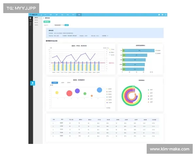Click the first column header of the data table
This screenshot has width=196, height=157.
[x=54, y=120]
